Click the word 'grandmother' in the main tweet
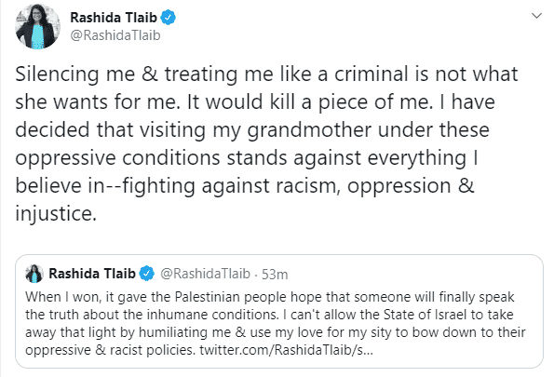The width and height of the screenshot is (554, 377). [309, 130]
